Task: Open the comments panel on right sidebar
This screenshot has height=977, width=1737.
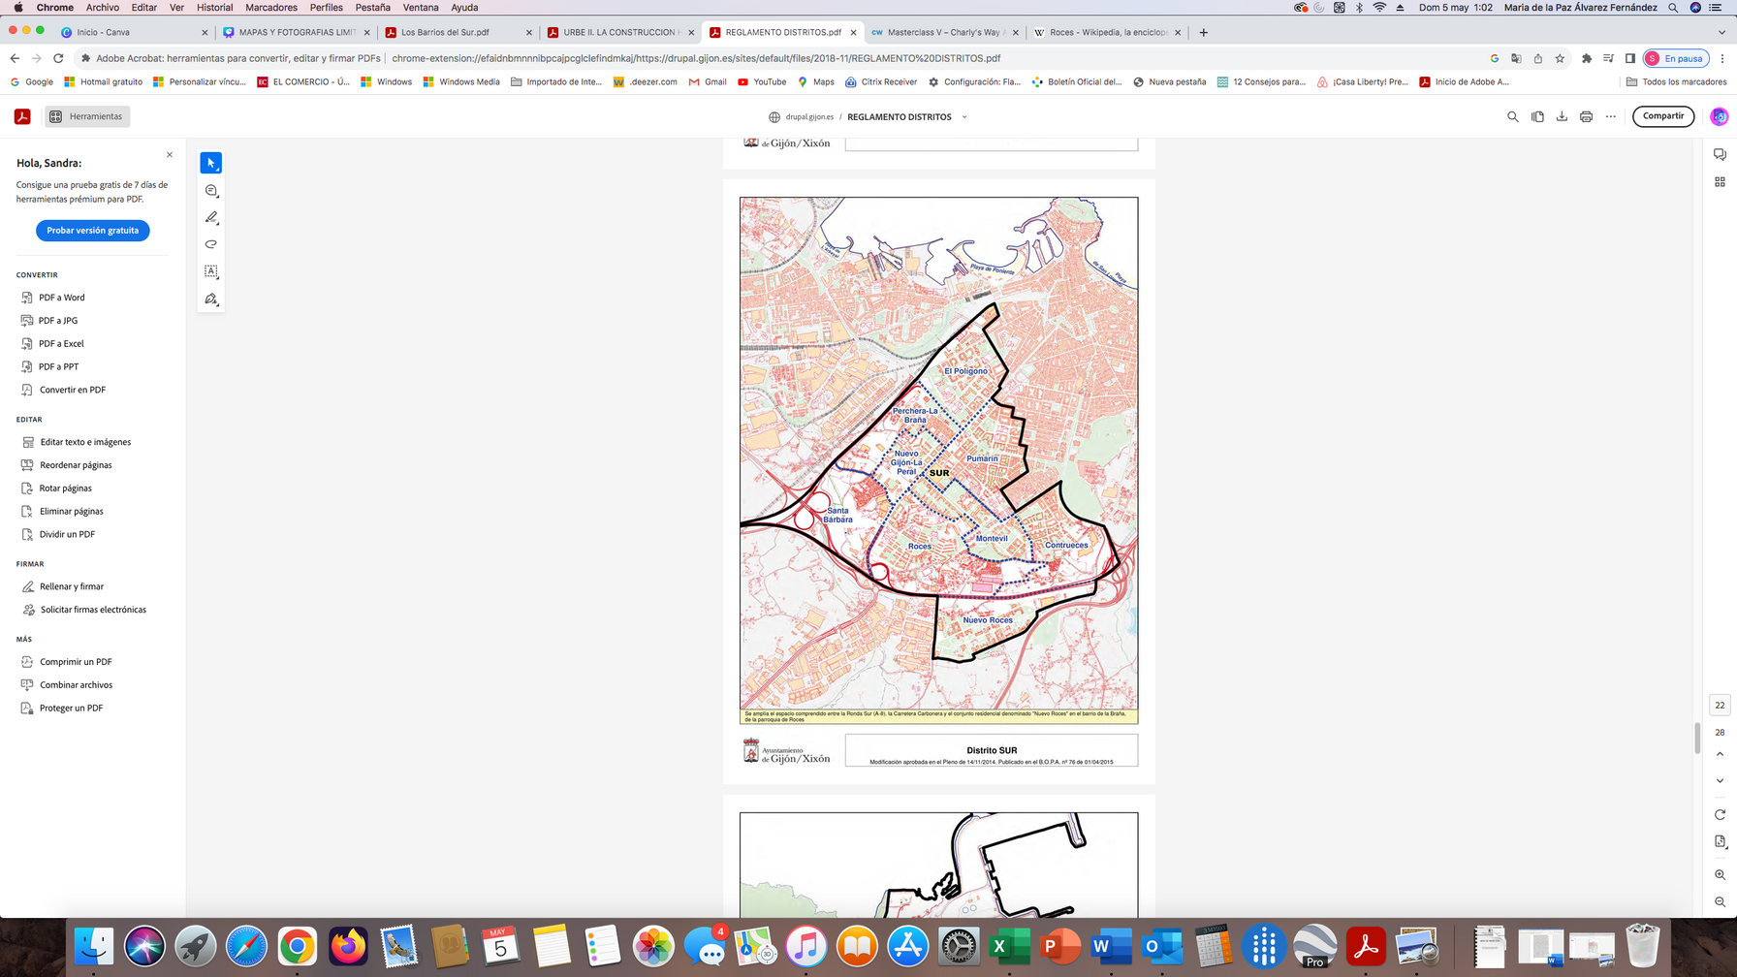Action: coord(1720,155)
